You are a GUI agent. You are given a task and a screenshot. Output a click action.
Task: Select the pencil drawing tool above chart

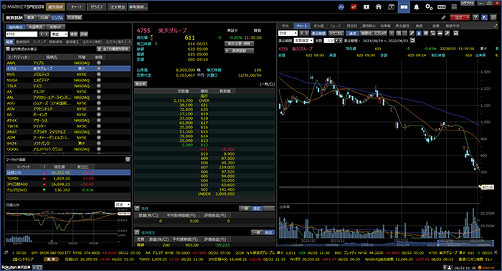tap(412, 33)
